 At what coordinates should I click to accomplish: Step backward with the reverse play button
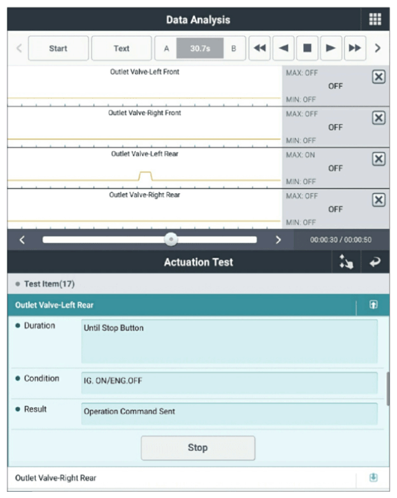click(x=283, y=48)
